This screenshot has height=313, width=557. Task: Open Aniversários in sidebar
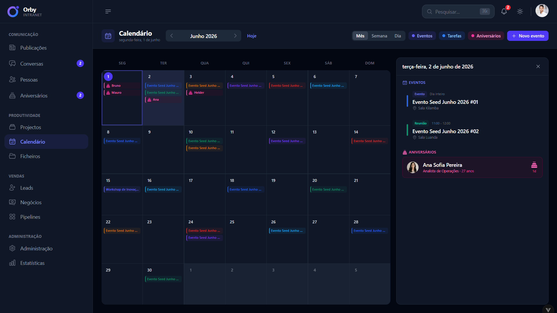pyautogui.click(x=46, y=95)
